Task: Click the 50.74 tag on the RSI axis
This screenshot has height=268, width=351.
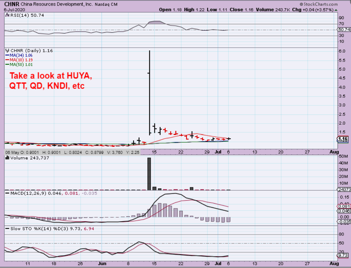Action: click(344, 30)
